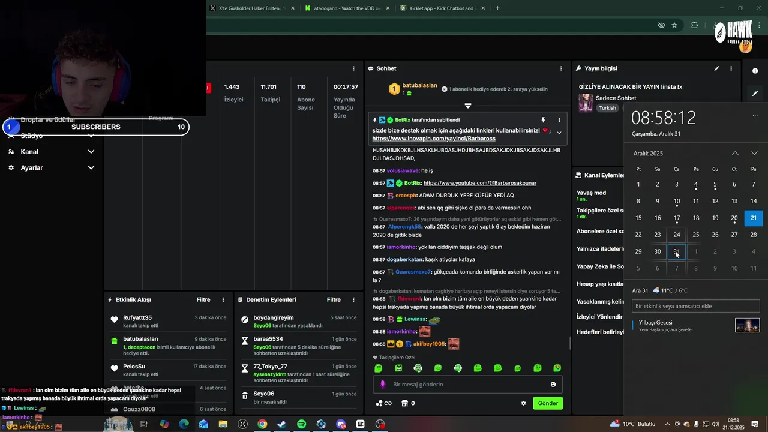Go to next month in calendar
The width and height of the screenshot is (768, 432).
(754, 154)
